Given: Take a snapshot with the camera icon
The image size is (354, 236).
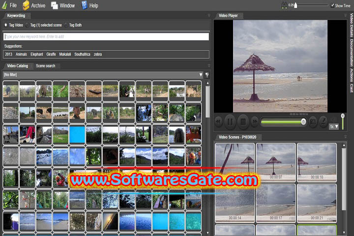Looking at the screenshot, I should (313, 122).
